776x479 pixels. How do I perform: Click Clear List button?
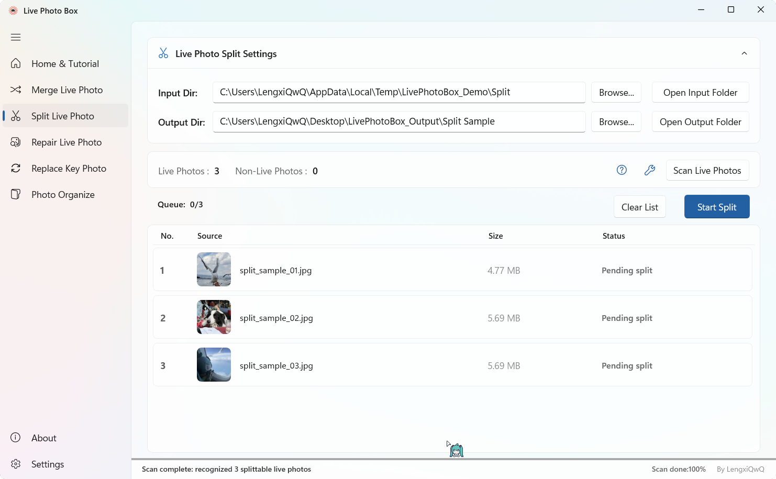pyautogui.click(x=640, y=207)
